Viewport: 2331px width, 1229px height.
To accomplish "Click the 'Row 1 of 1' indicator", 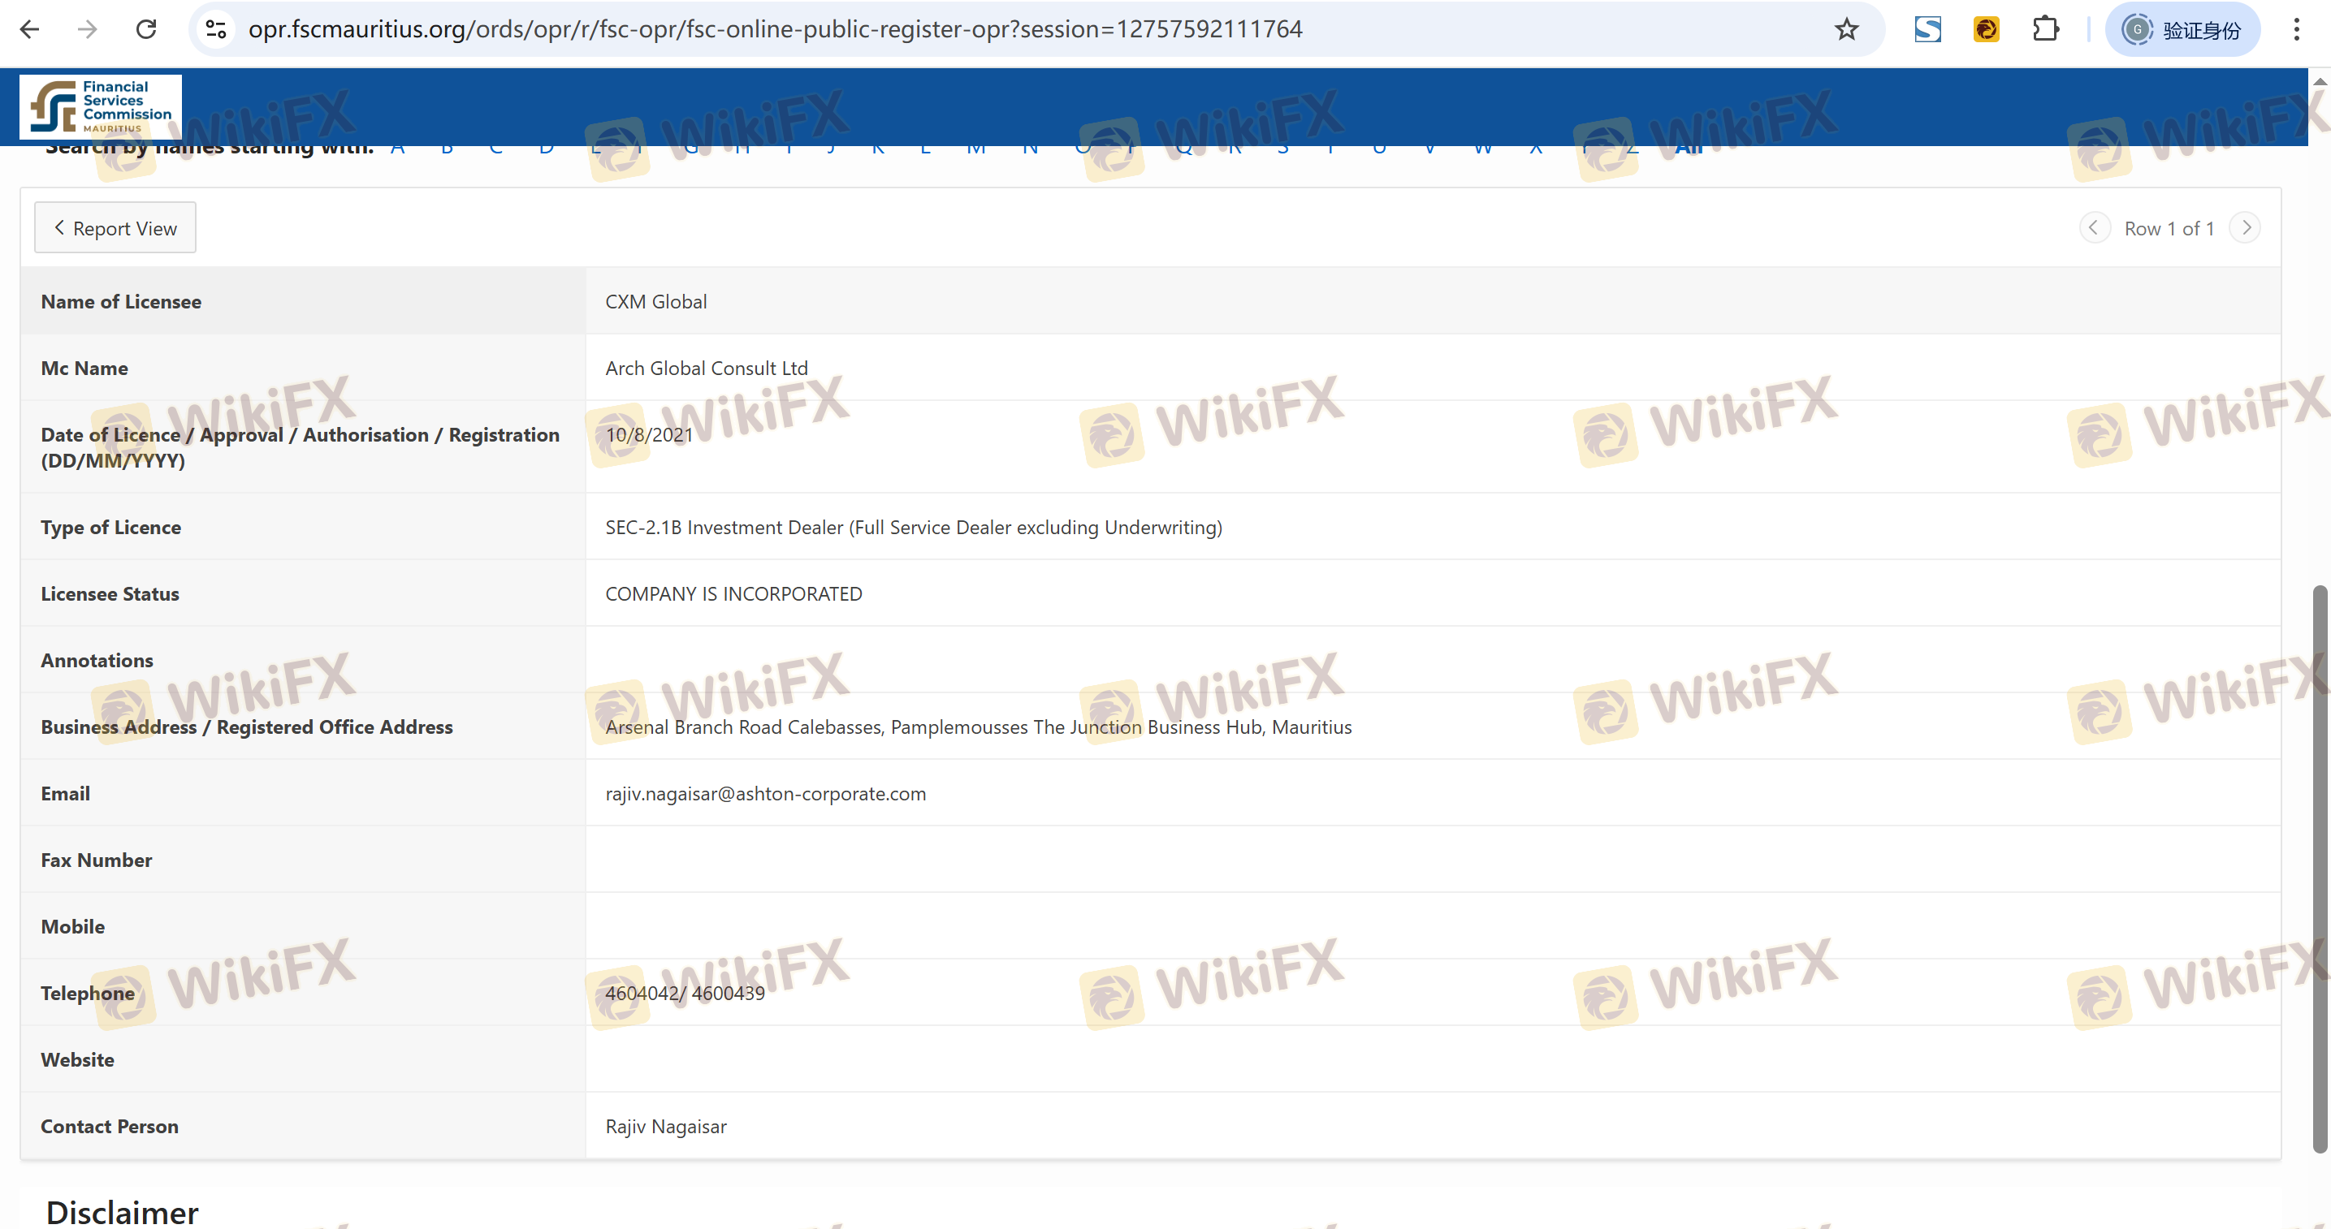I will pos(2169,229).
